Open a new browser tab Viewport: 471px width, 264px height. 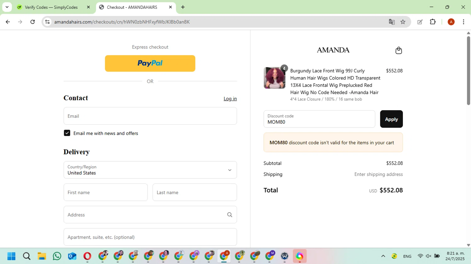(x=183, y=7)
